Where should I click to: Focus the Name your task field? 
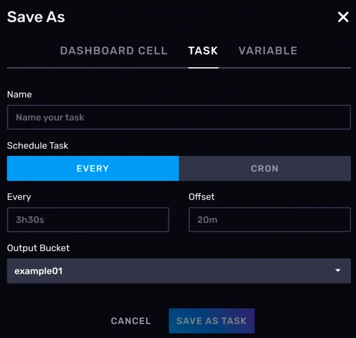pos(179,117)
